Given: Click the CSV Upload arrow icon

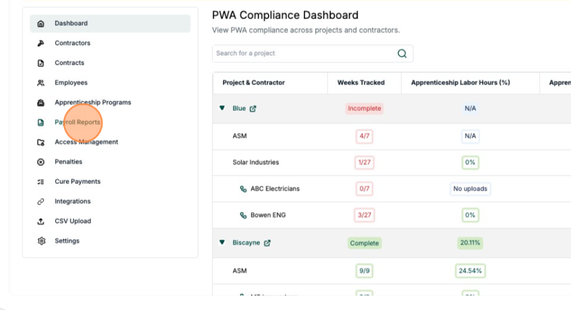Looking at the screenshot, I should point(40,221).
